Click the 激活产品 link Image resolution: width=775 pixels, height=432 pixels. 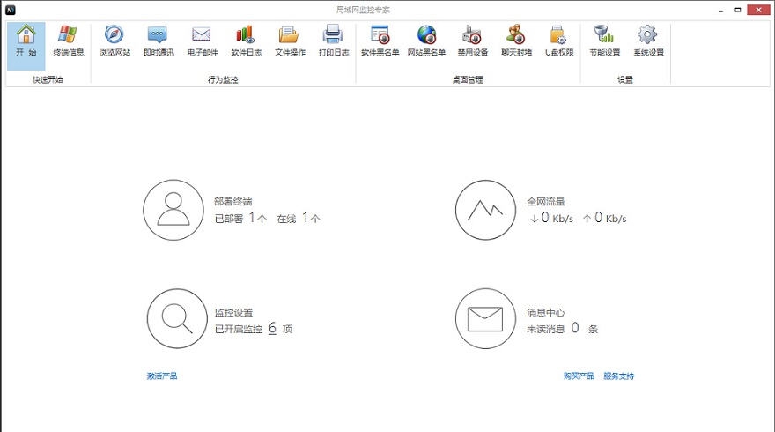click(162, 376)
